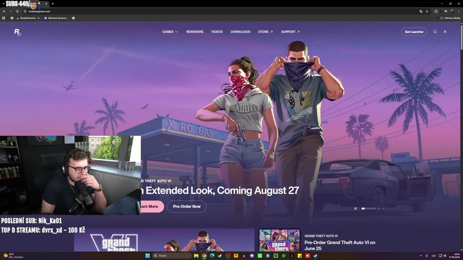
Task: Go to the NEWSWIRE page
Action: click(x=195, y=32)
